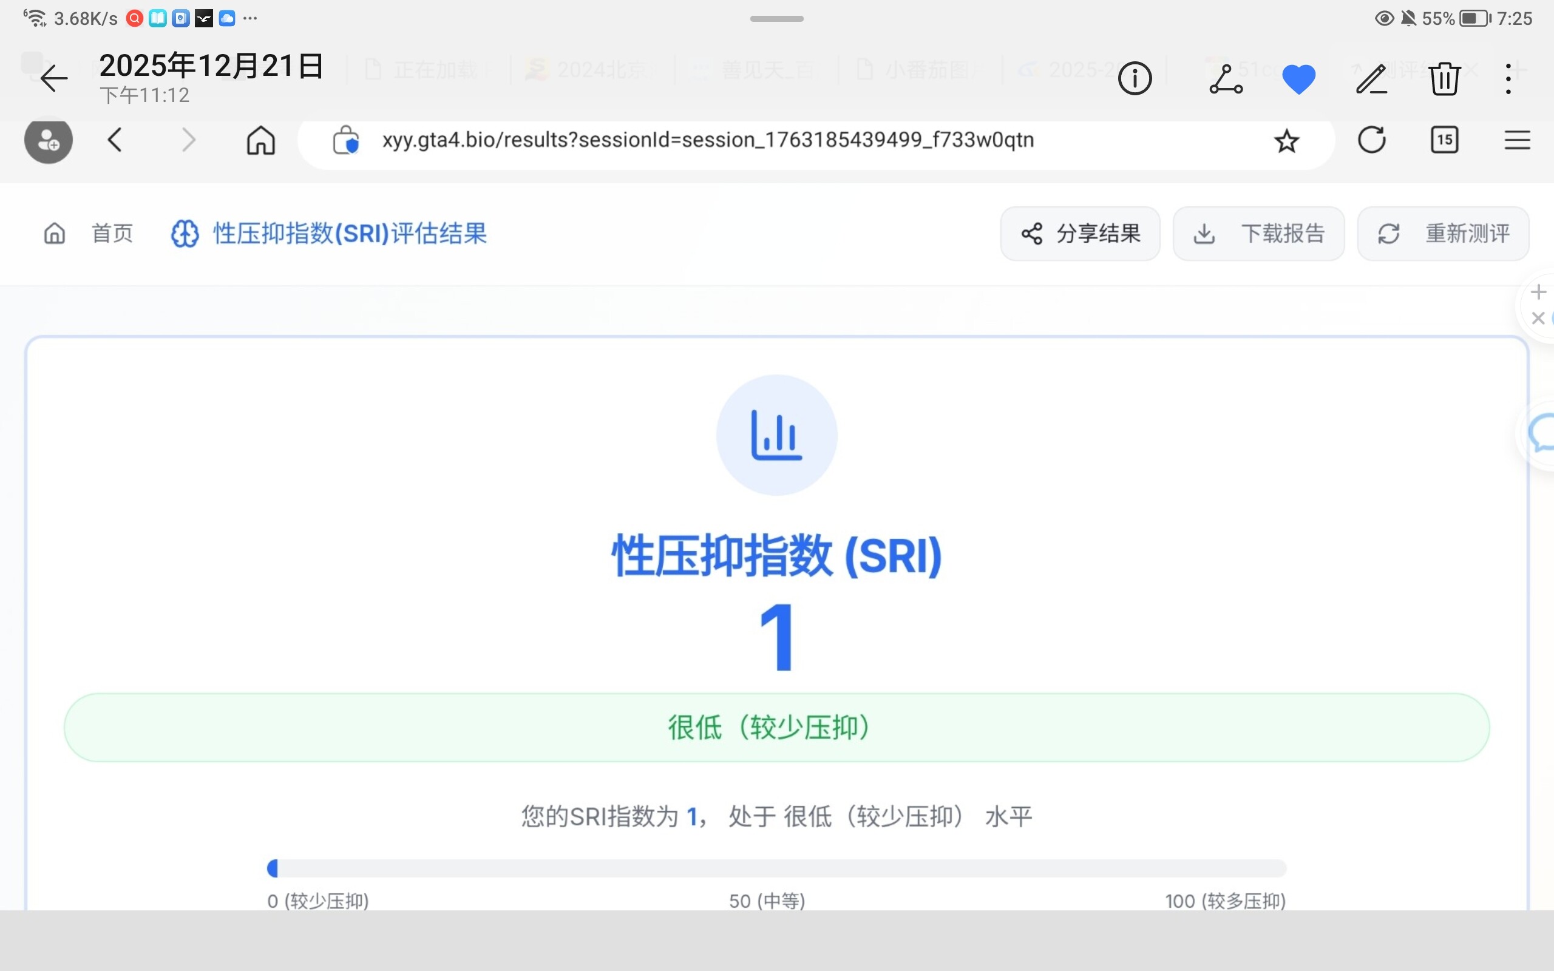Screen dimensions: 1554x971
Task: Go back with browser left chevron
Action: [x=115, y=140]
